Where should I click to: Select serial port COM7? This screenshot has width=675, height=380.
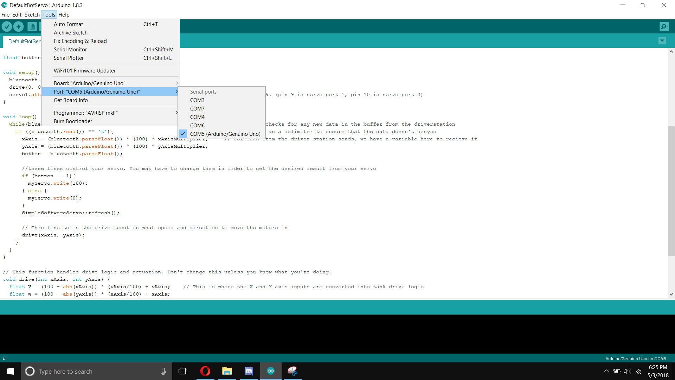[221, 109]
